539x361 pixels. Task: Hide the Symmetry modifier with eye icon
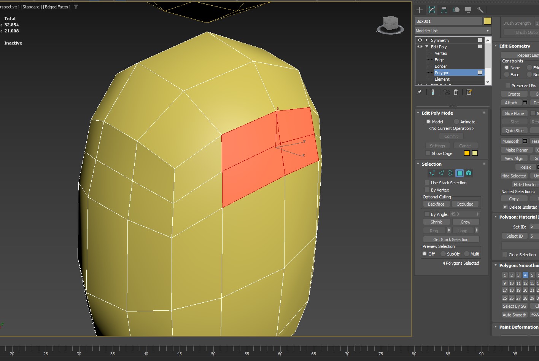click(x=420, y=40)
